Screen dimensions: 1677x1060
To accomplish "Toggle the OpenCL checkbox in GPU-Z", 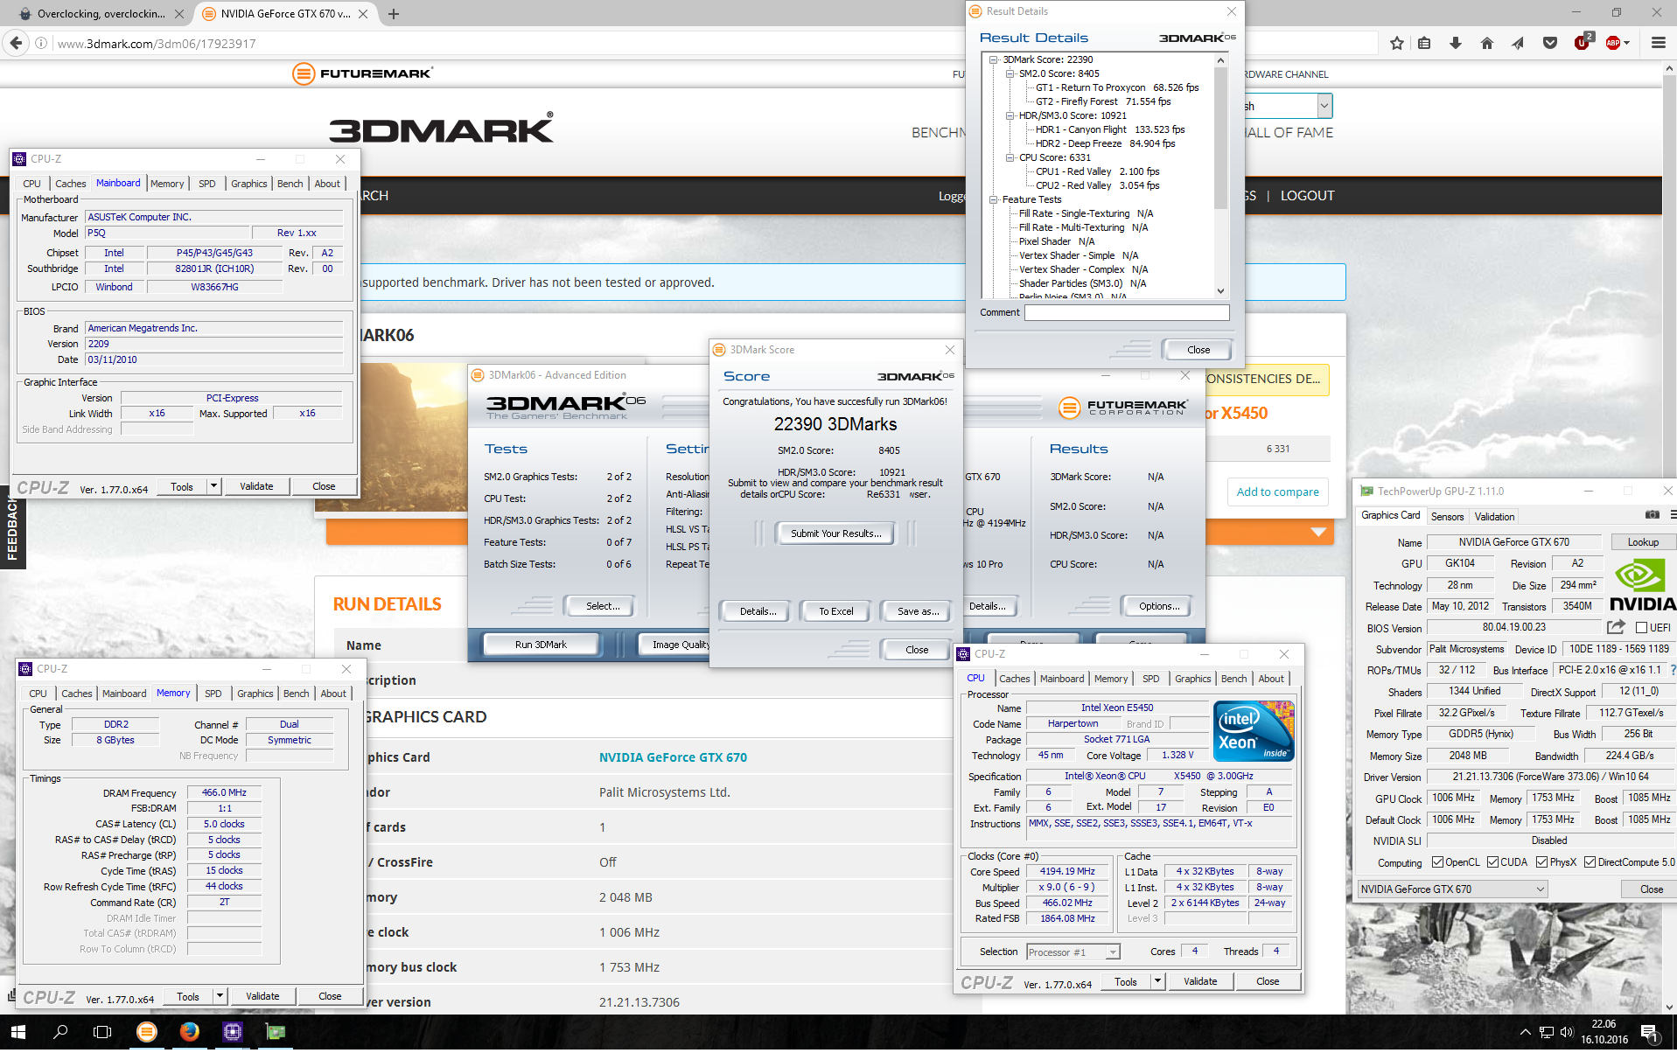I will pos(1437,862).
